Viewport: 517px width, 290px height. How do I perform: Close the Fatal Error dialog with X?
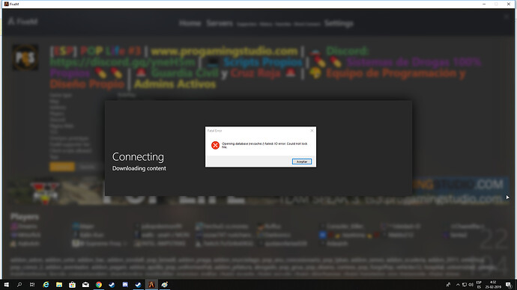coord(312,131)
